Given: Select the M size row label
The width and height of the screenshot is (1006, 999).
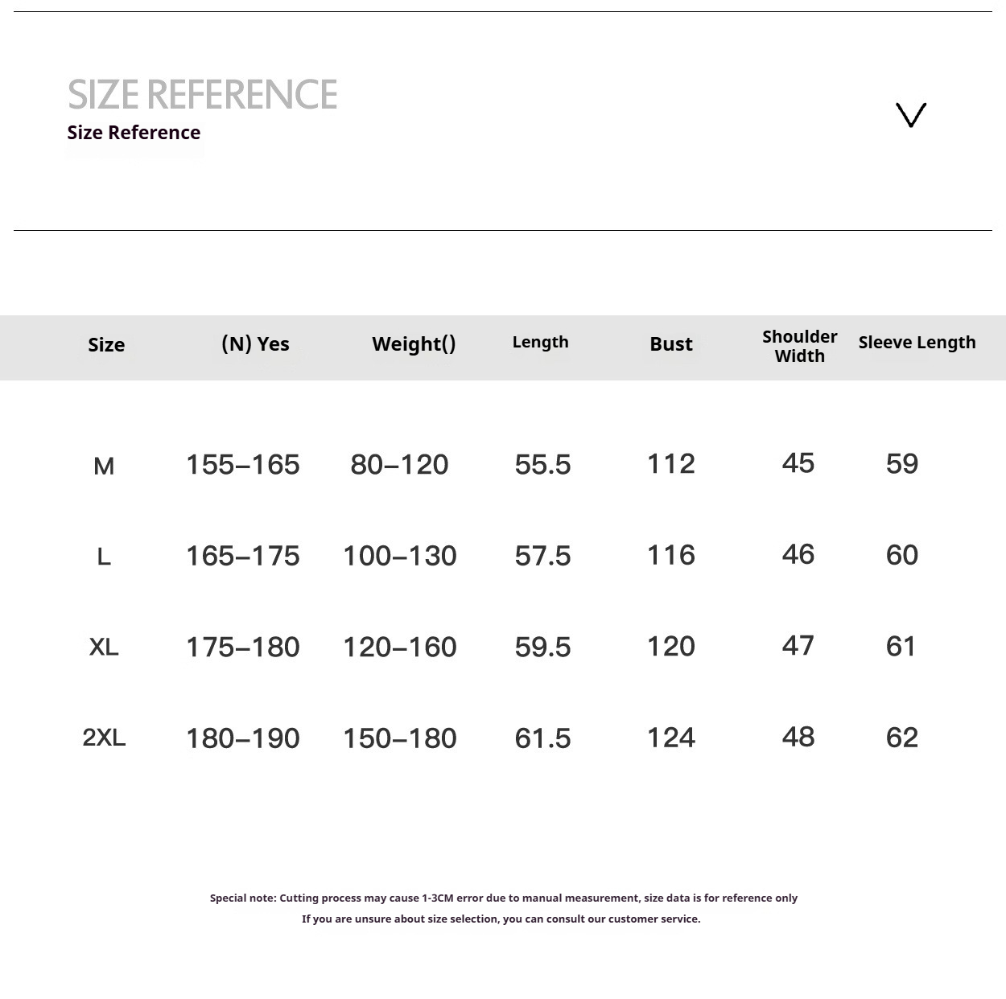Looking at the screenshot, I should (x=104, y=466).
